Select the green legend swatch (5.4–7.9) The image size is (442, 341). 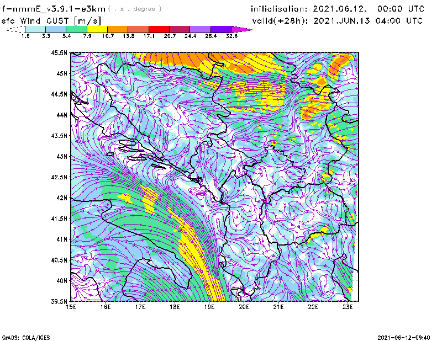click(x=77, y=29)
